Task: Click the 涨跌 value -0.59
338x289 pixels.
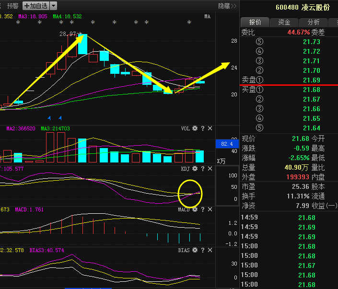Action: [x=302, y=148]
